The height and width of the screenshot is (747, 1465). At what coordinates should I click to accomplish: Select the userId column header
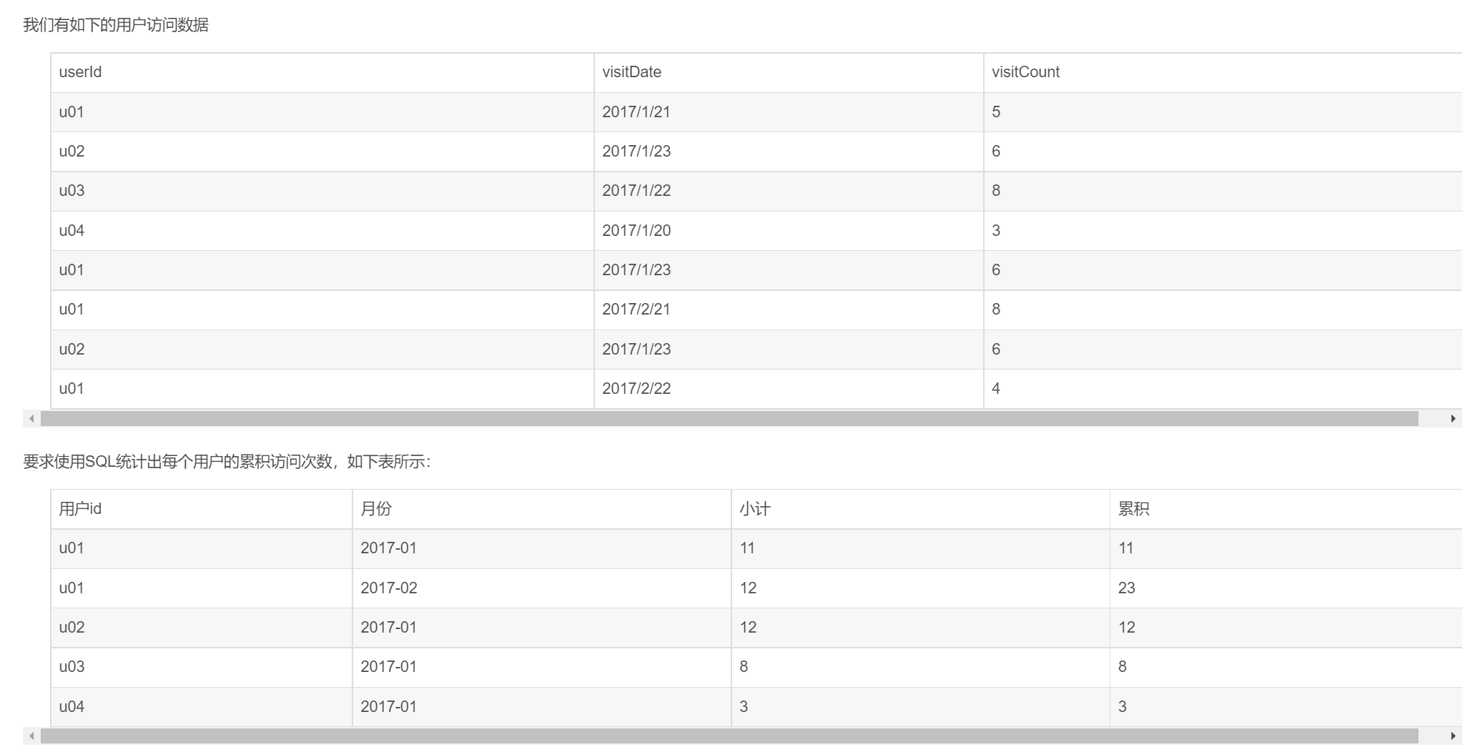[80, 72]
